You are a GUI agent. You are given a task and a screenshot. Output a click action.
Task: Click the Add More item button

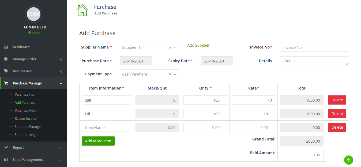pos(98,141)
